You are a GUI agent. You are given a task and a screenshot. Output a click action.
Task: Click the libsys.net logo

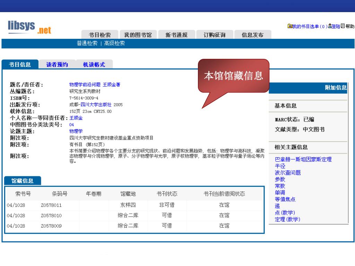pyautogui.click(x=29, y=27)
